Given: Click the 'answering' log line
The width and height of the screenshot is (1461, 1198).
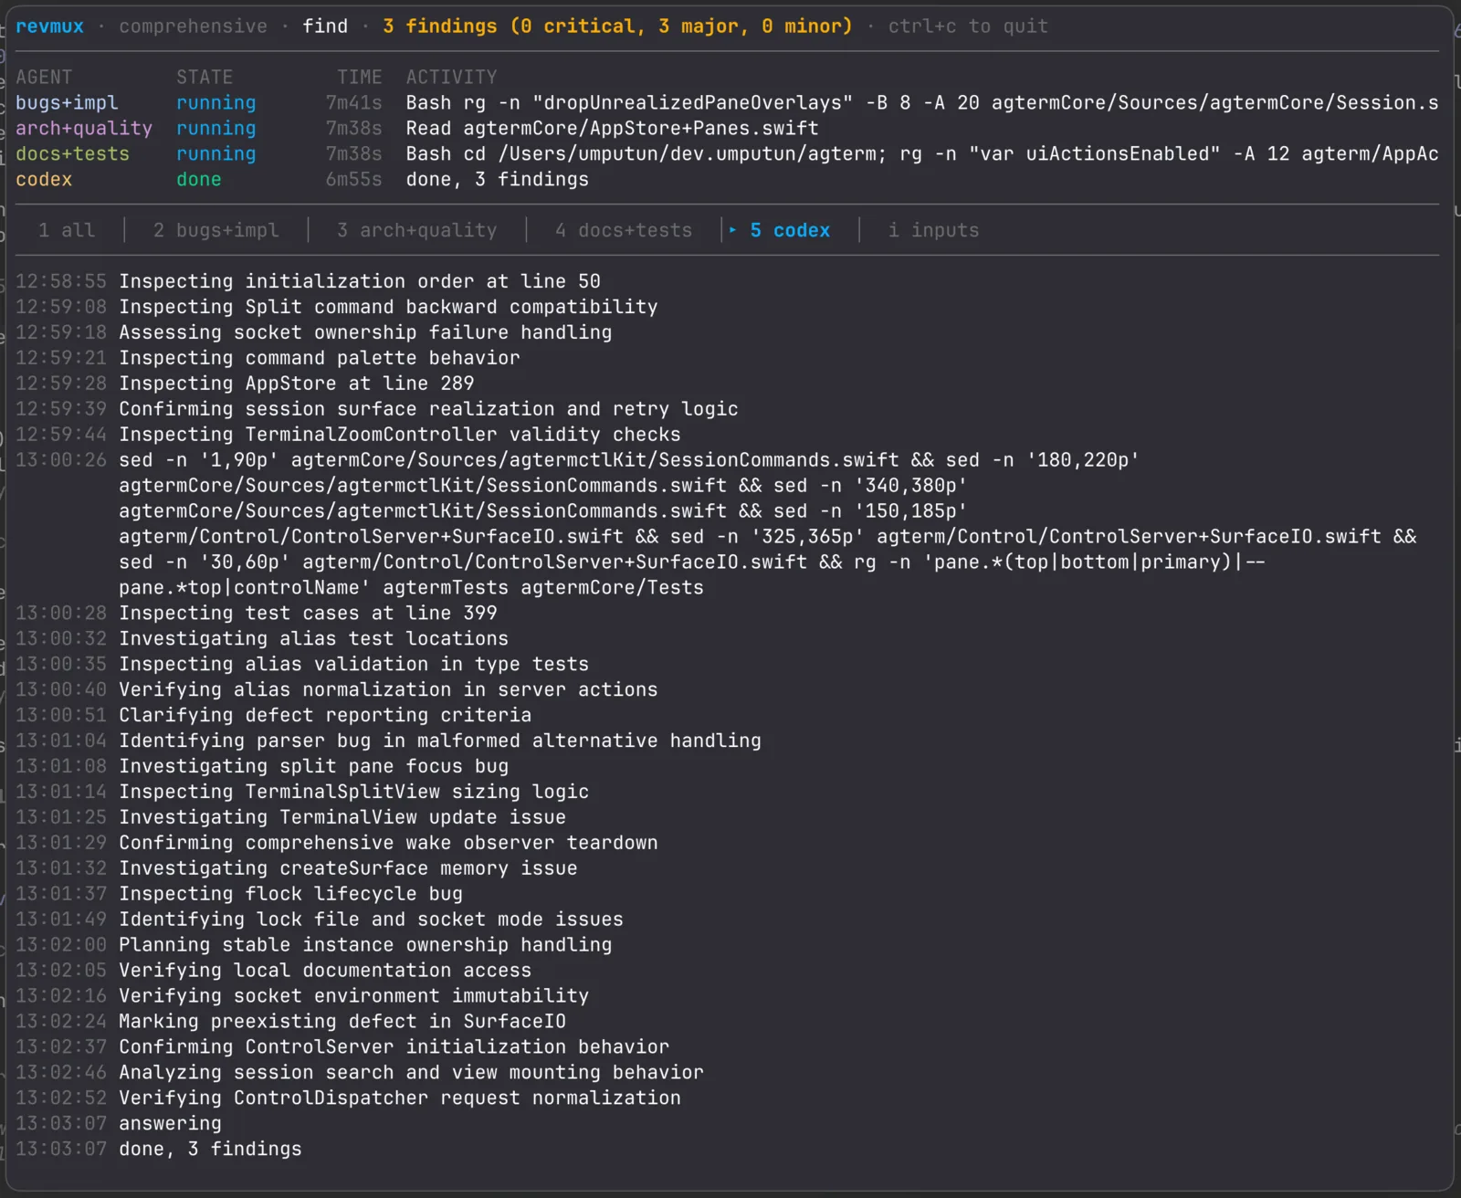Looking at the screenshot, I should coord(170,1124).
